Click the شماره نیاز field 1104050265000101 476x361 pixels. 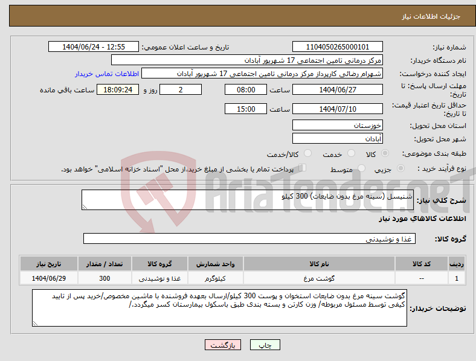pyautogui.click(x=337, y=47)
